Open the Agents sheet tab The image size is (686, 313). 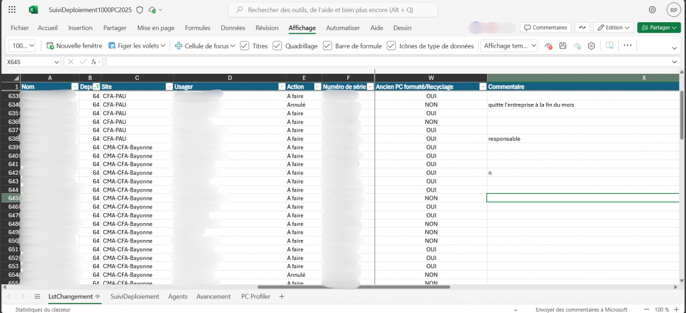click(x=178, y=297)
